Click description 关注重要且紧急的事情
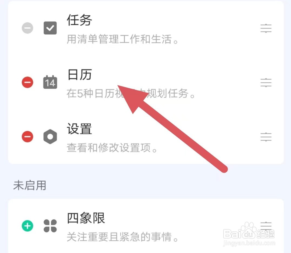 (x=122, y=237)
